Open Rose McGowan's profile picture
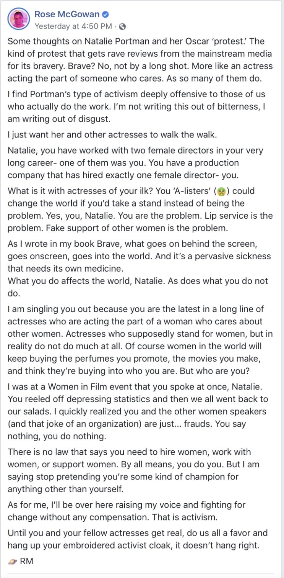Screen dimensions: 284x578 tap(18, 19)
